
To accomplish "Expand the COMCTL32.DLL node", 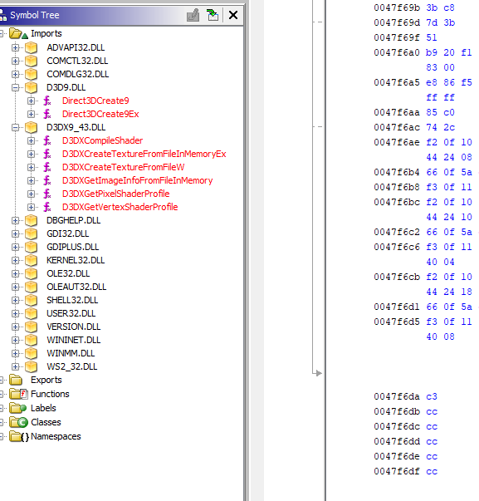I will (x=15, y=61).
